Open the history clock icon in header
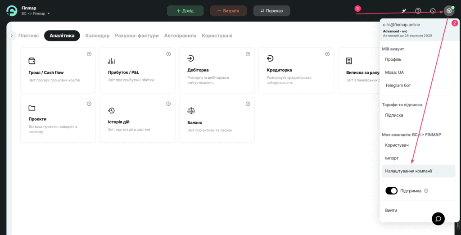Image resolution: width=461 pixels, height=235 pixels. 433,11
